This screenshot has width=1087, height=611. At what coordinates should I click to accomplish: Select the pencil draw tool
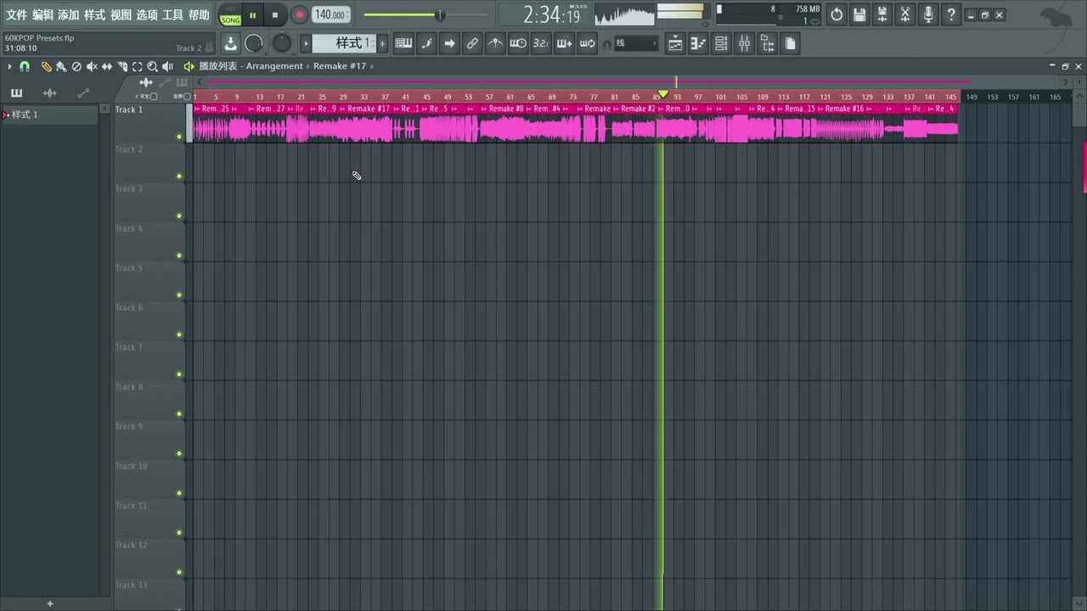pyautogui.click(x=47, y=66)
